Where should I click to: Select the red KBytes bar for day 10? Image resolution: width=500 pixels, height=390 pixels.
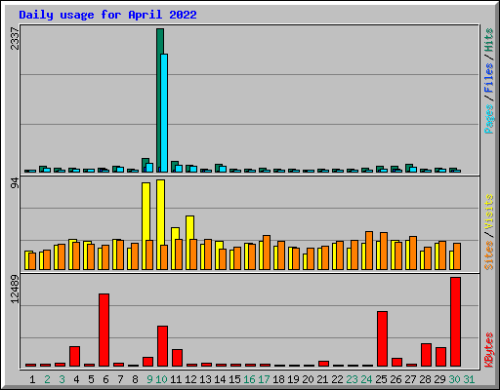tap(163, 346)
